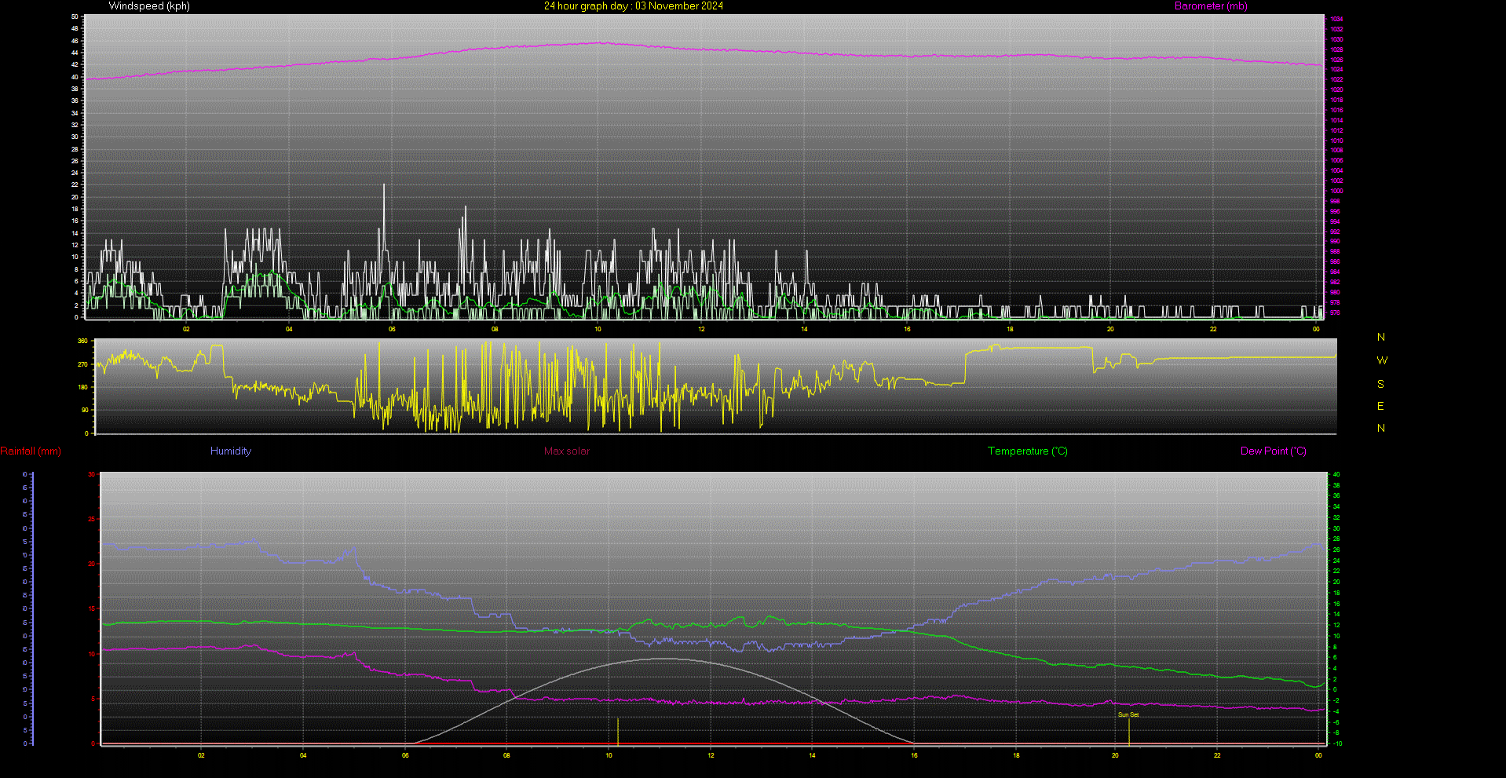1506x778 pixels.
Task: Click the "-10" value on green temperature axis
Action: point(1336,743)
